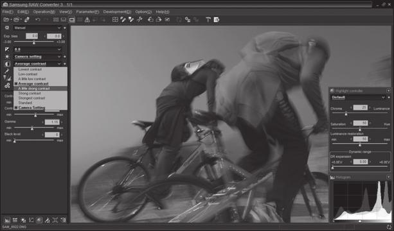Click the T-shaped text toolbar icon
This screenshot has height=231, width=394.
(x=208, y=19)
